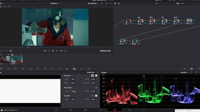The image size is (200, 112).
Task: Open the viewer timecode dropdown
Action: [x=93, y=3]
